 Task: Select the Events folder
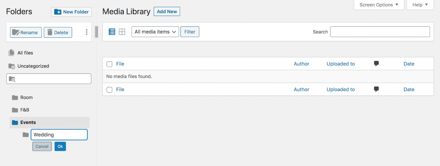click(x=49, y=122)
